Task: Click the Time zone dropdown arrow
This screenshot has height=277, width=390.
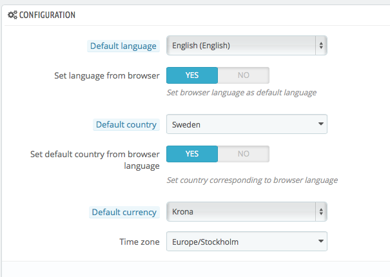Action: point(321,241)
